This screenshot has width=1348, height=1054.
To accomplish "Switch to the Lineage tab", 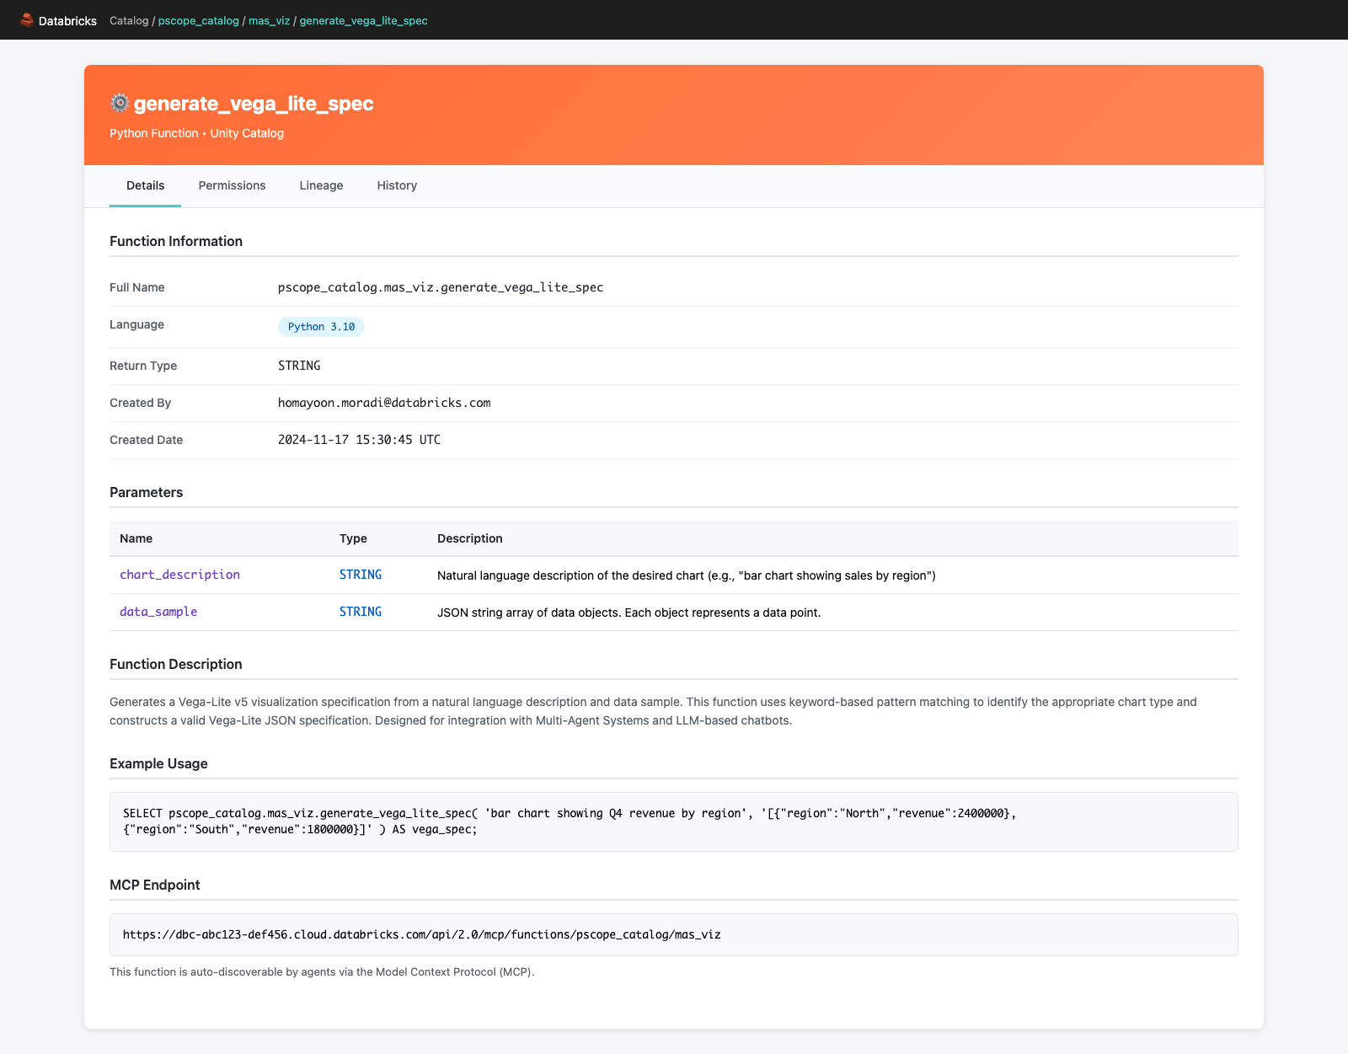I will [321, 185].
